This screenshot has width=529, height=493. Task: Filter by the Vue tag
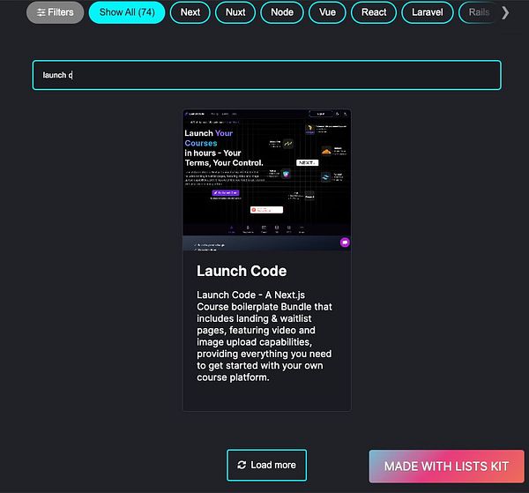[327, 12]
